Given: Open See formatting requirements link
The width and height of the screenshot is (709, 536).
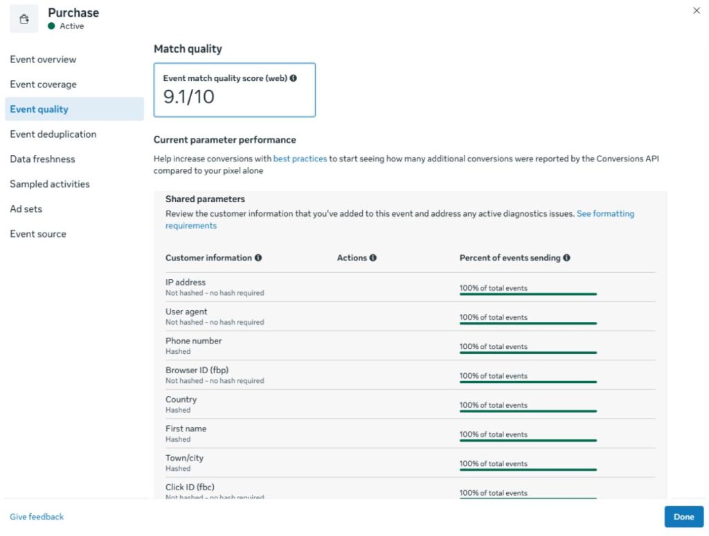Looking at the screenshot, I should [400, 220].
